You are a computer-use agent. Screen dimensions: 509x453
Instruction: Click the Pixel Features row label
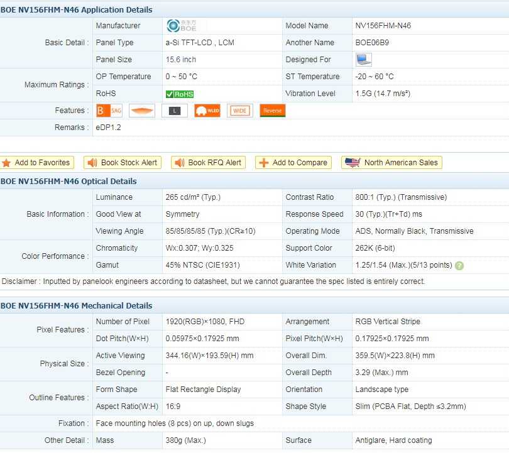[63, 330]
